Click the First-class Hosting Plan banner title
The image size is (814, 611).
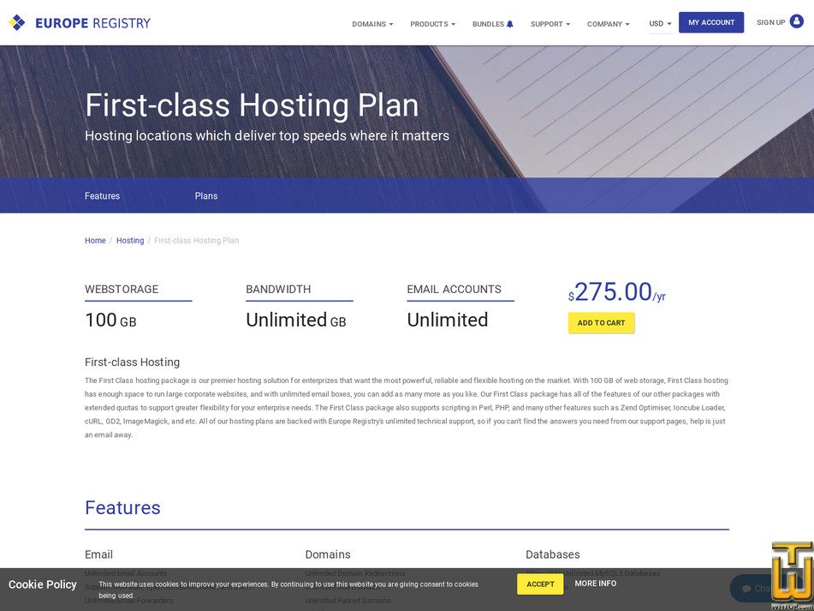click(252, 105)
